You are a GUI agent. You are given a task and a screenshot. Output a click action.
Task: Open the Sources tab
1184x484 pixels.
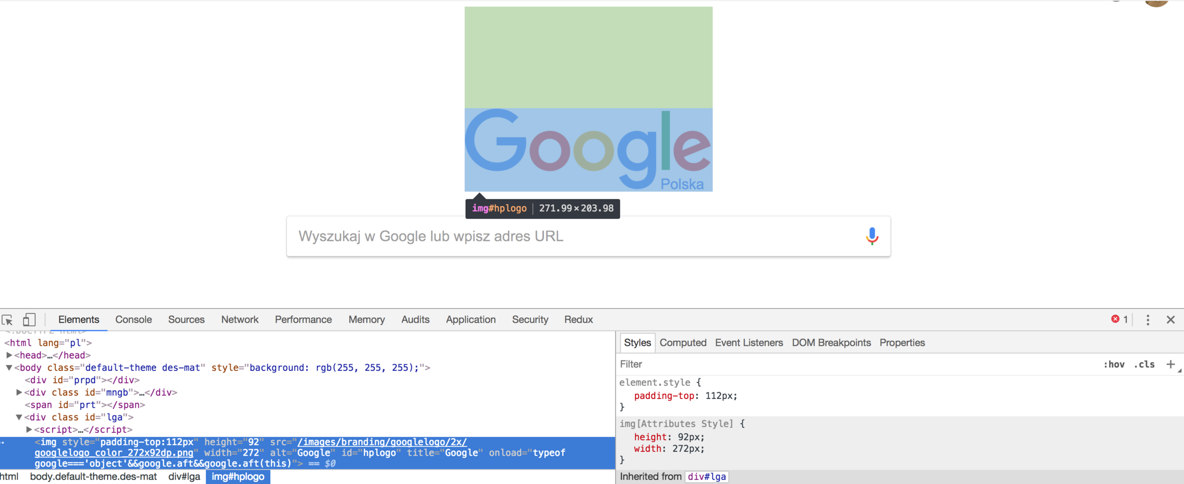point(186,320)
